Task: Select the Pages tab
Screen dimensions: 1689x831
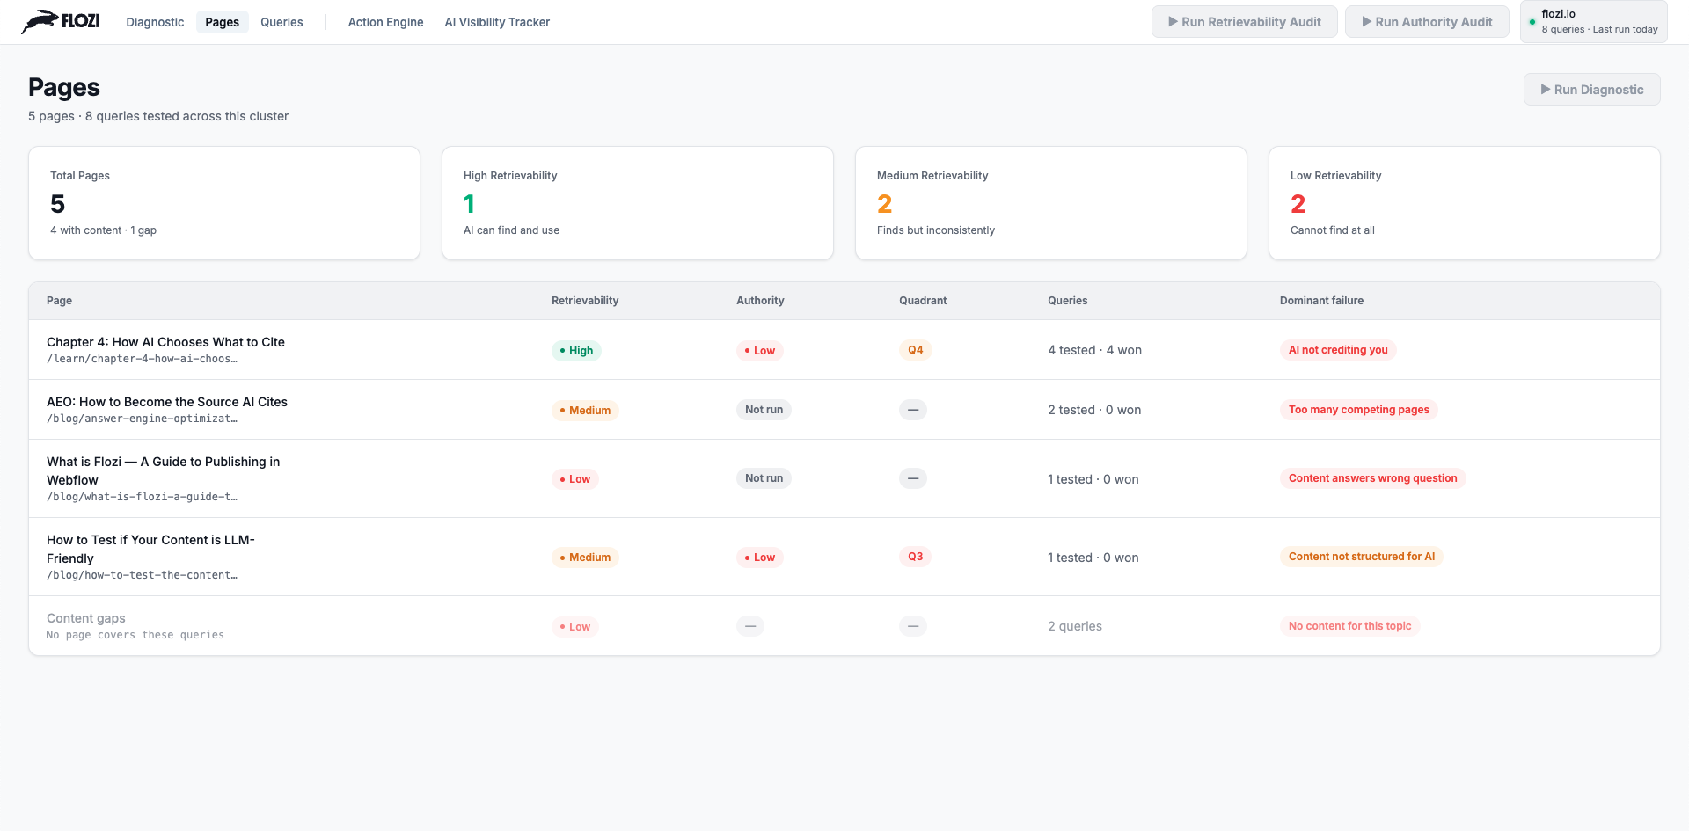Action: [x=223, y=22]
